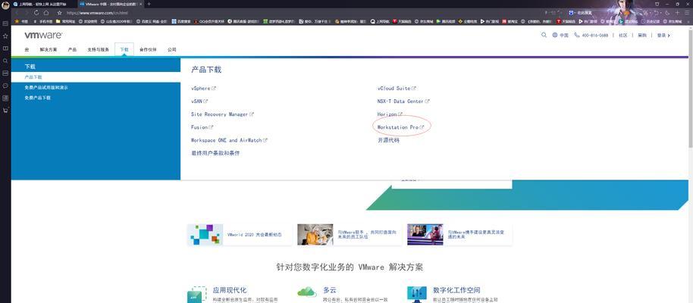Viewport: 693px width, 303px height.
Task: Open the Horizon download link
Action: [x=390, y=114]
